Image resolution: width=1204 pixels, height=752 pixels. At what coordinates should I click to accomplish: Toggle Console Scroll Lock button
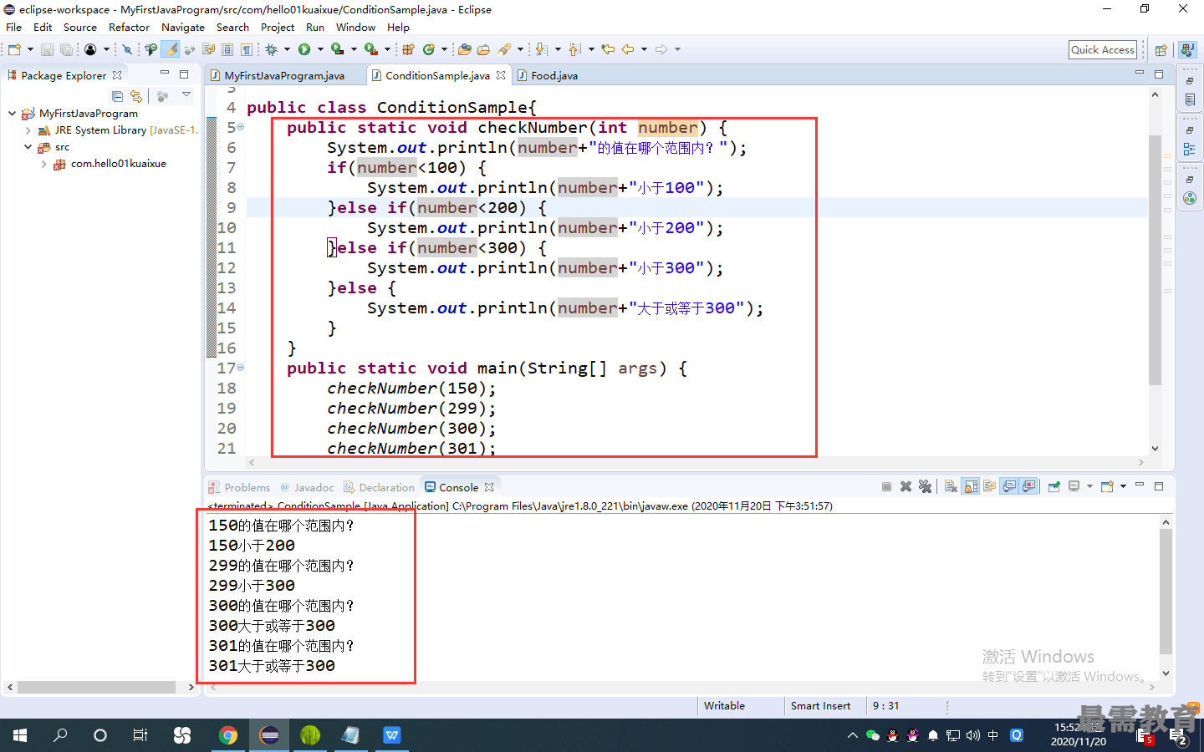pyautogui.click(x=970, y=486)
